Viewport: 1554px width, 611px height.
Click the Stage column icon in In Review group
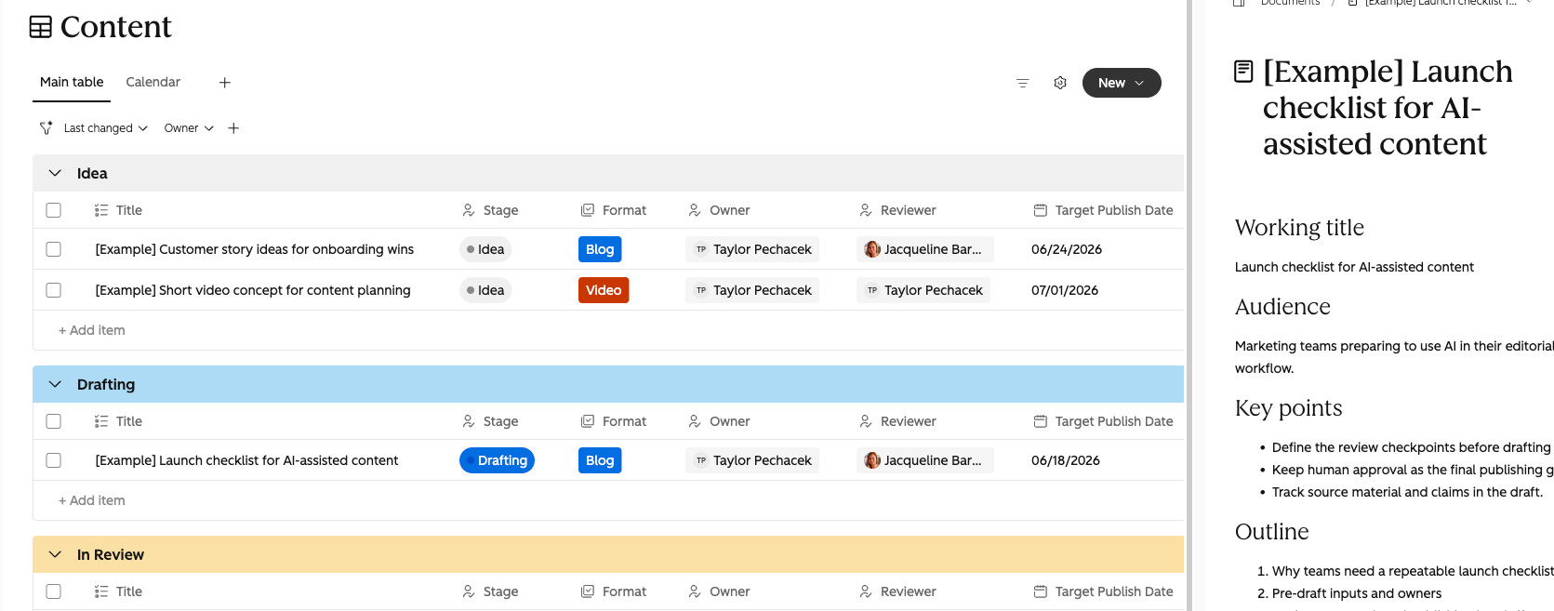(469, 591)
